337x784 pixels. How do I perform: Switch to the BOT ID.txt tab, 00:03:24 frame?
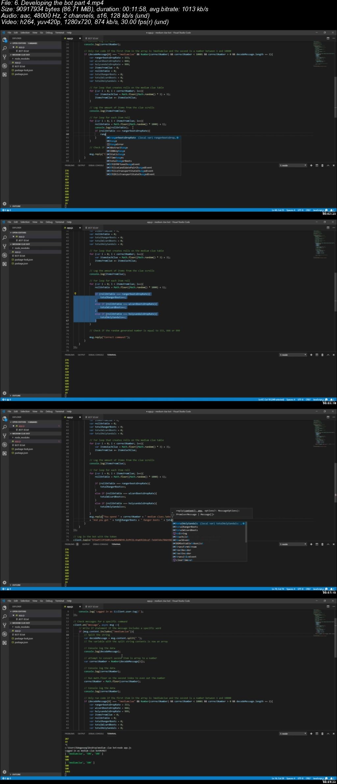(x=92, y=38)
